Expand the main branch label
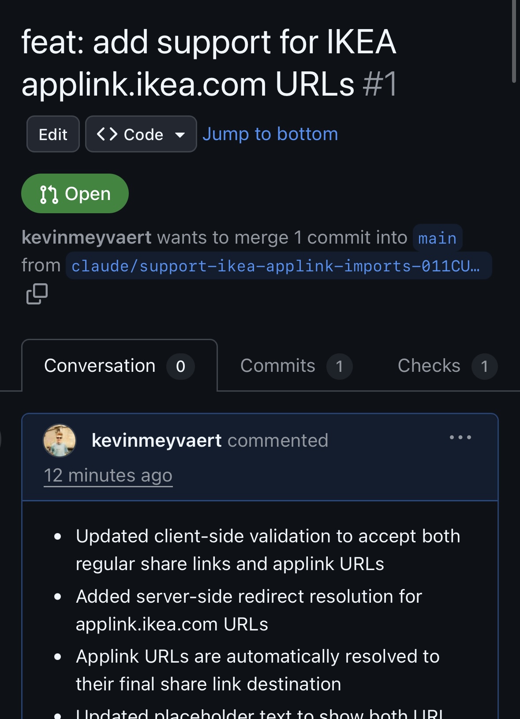 [437, 238]
